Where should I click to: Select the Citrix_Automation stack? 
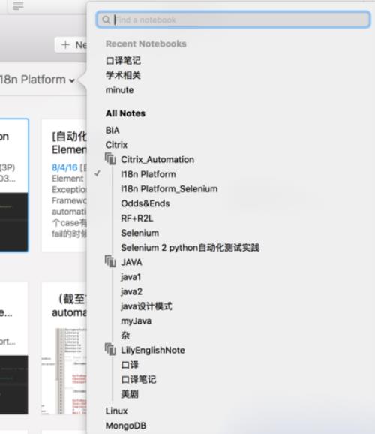(x=157, y=160)
